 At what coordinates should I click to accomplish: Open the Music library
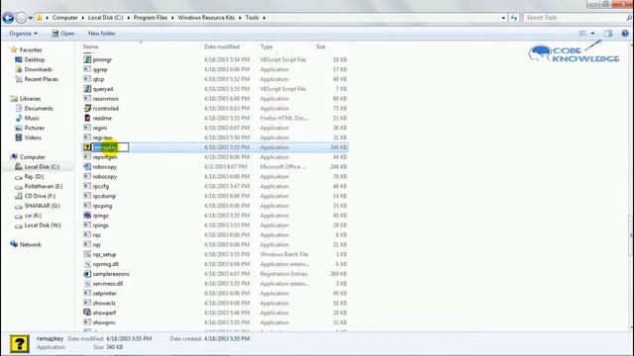[32, 119]
